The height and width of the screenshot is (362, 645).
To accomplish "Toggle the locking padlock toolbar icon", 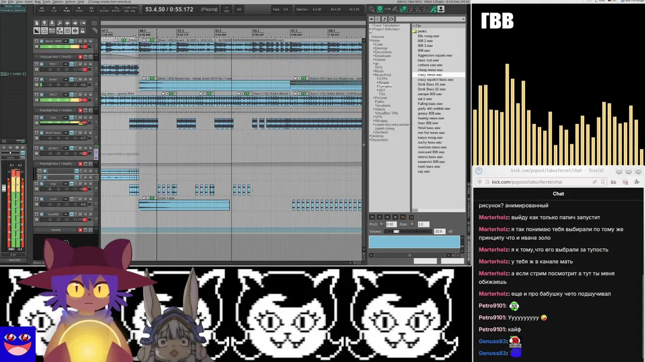I will tap(83, 31).
